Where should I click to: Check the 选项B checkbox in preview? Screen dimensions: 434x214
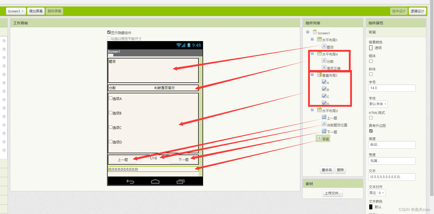[x=110, y=113]
